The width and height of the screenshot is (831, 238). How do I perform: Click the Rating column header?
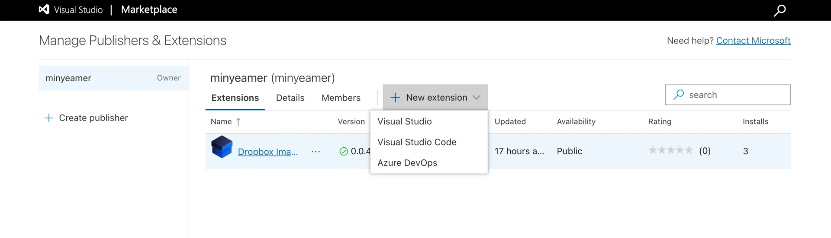pyautogui.click(x=660, y=122)
